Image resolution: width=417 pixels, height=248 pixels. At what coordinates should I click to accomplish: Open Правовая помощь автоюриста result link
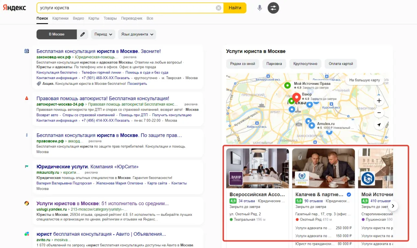(x=103, y=98)
